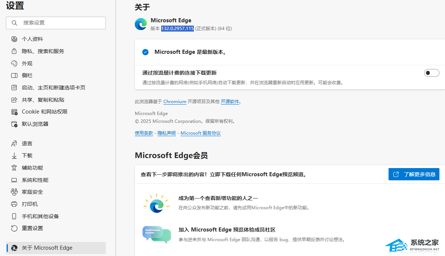This screenshot has width=445, height=256.
Task: Click the reset arrow icon beside 重置设置
Action: click(x=14, y=228)
